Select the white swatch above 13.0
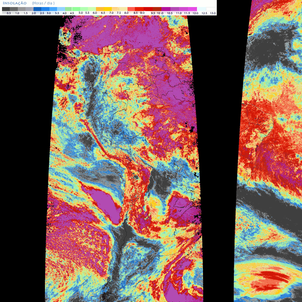The height and width of the screenshot is (302, 302). 211,9
